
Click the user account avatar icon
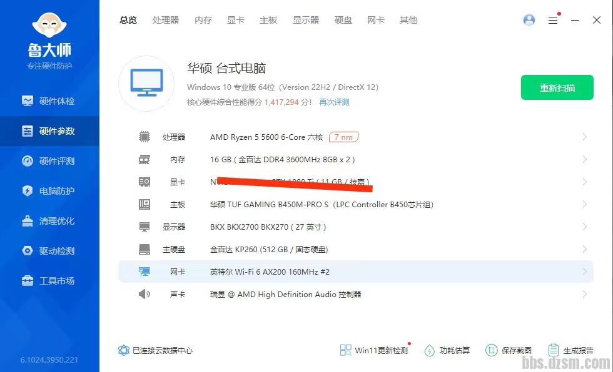(529, 20)
